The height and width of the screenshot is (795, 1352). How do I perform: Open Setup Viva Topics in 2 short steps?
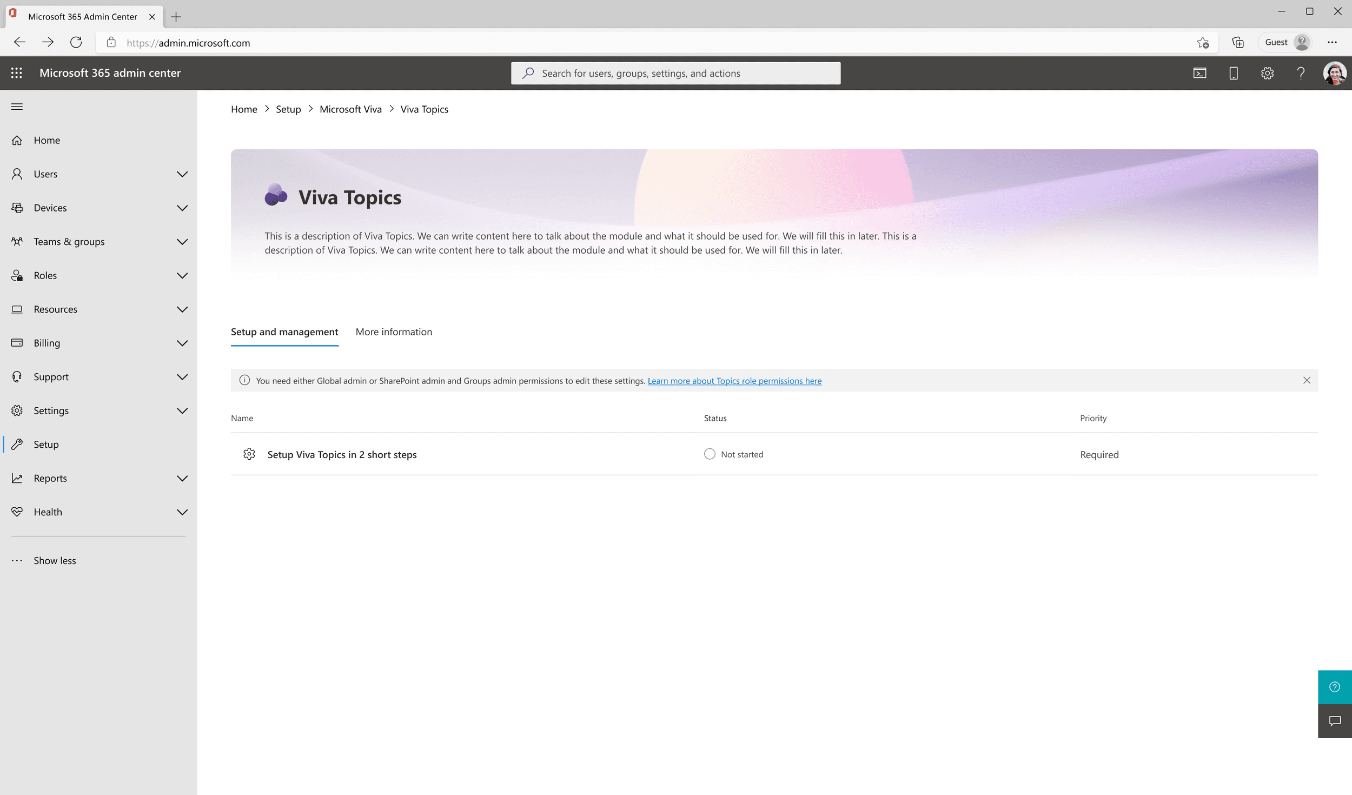342,455
